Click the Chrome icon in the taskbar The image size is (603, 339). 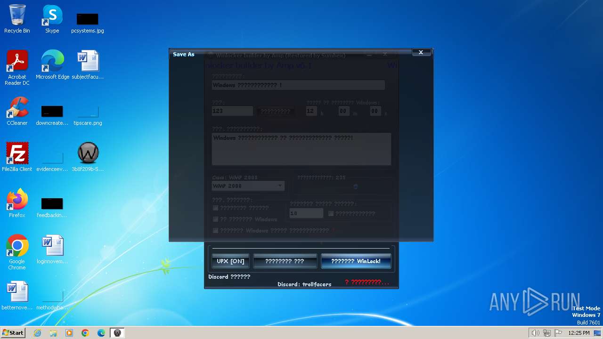pyautogui.click(x=85, y=333)
